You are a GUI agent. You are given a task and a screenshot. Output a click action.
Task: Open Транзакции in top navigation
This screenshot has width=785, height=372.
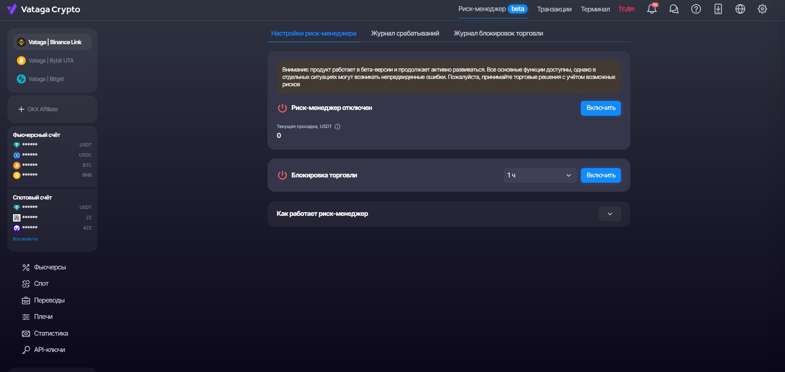(554, 9)
